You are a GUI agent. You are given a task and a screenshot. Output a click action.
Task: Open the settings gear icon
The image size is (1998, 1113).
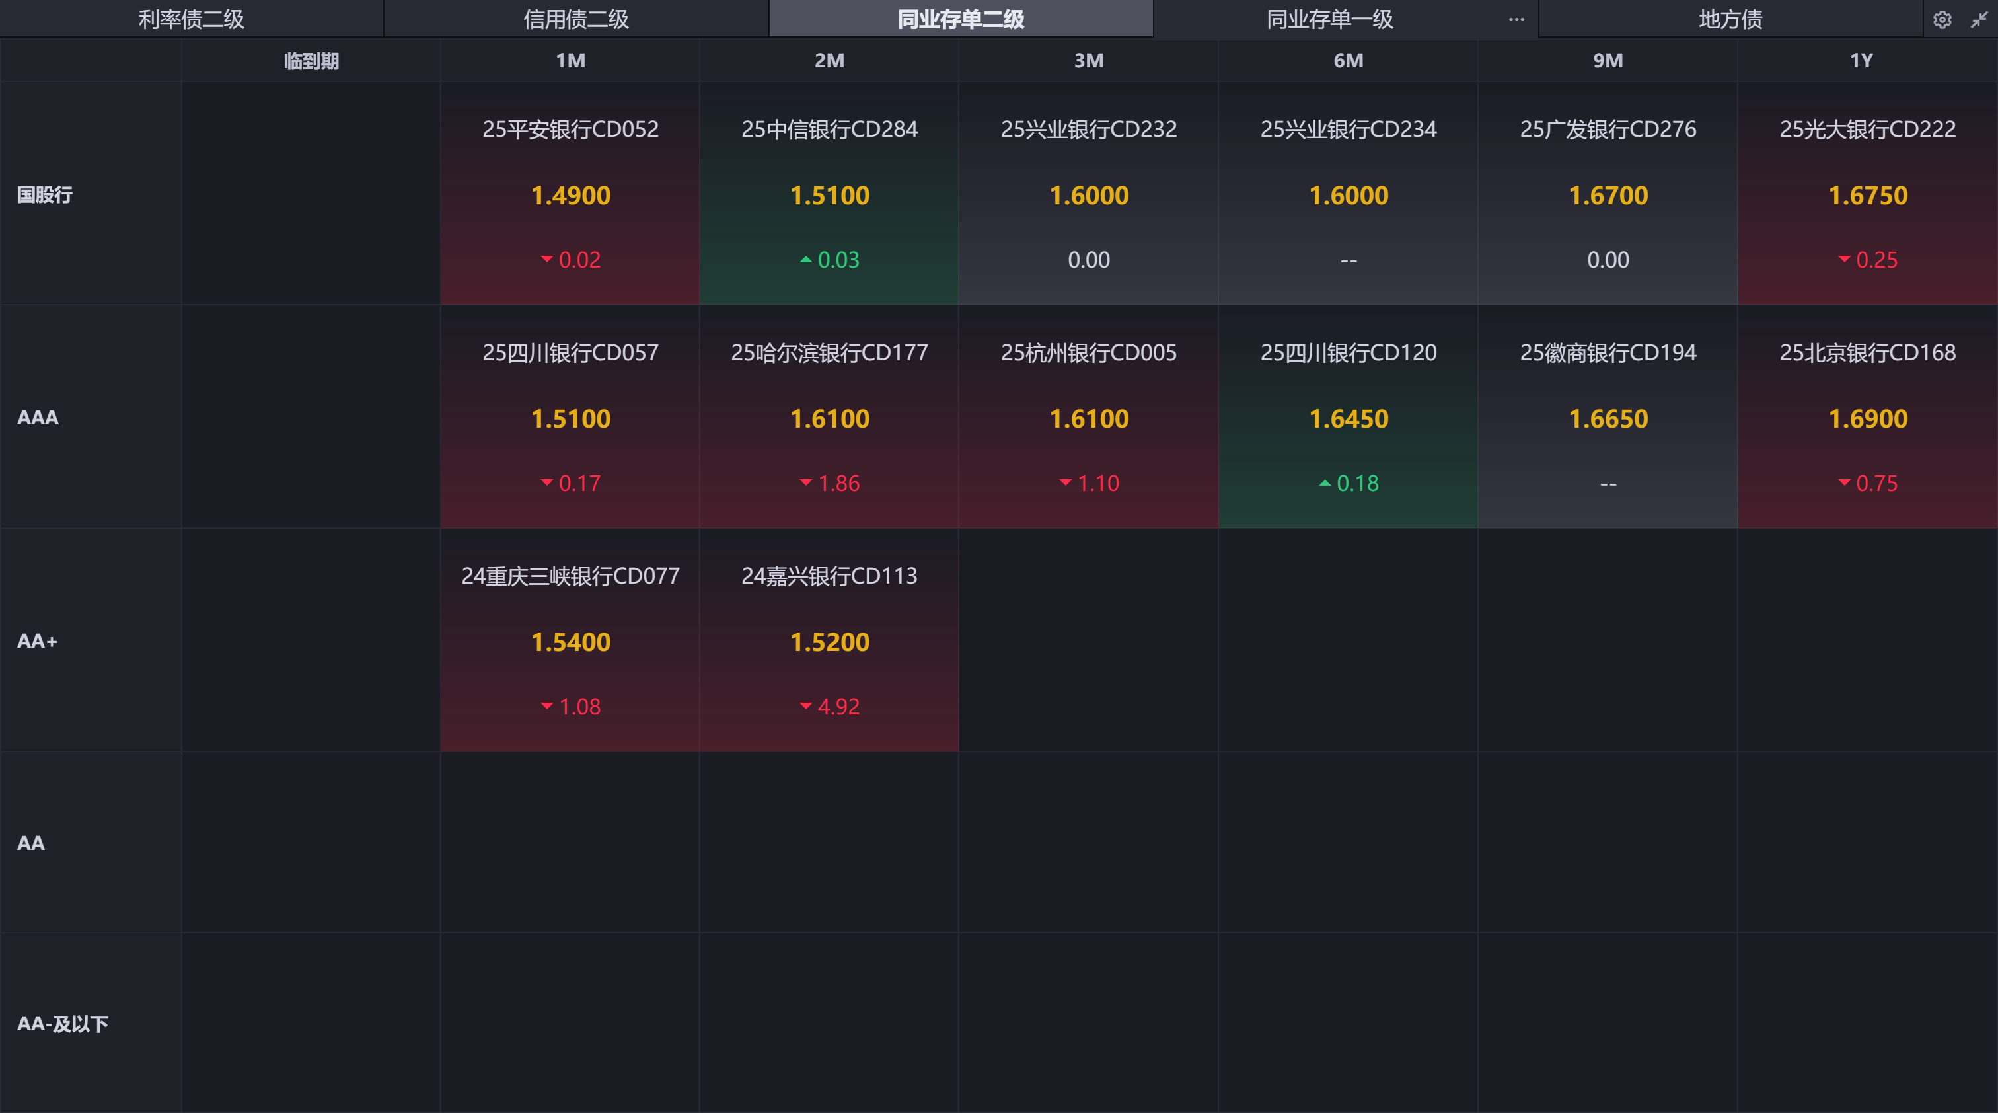point(1941,19)
